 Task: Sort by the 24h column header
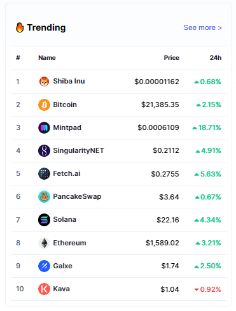pyautogui.click(x=216, y=58)
